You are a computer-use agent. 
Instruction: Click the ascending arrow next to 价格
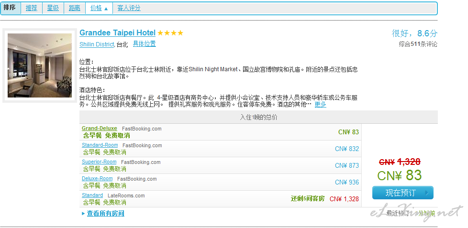(106, 9)
